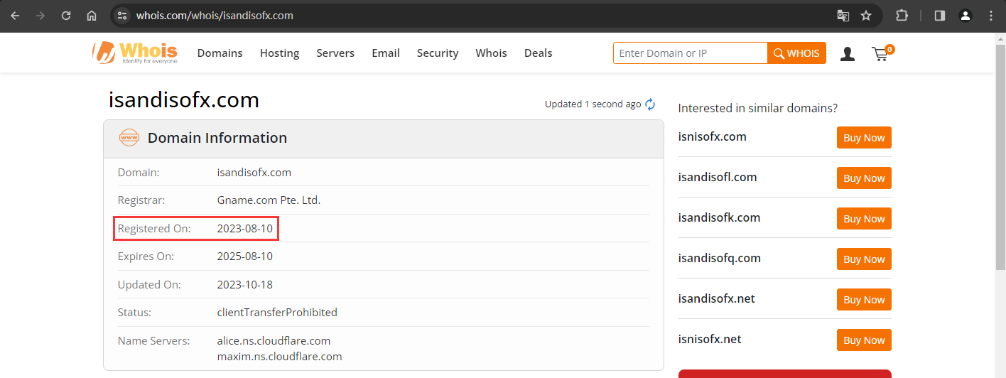Click the orange WHOIS search button

point(796,53)
